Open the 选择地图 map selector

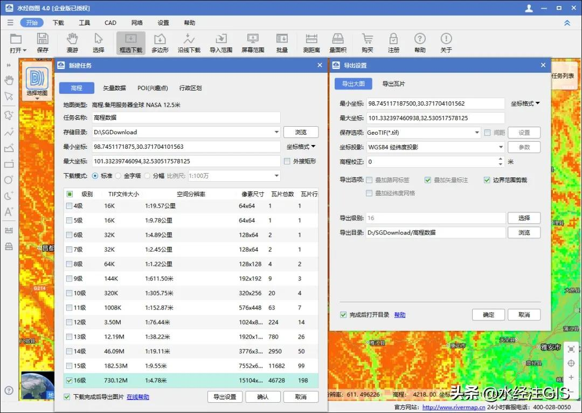point(37,81)
